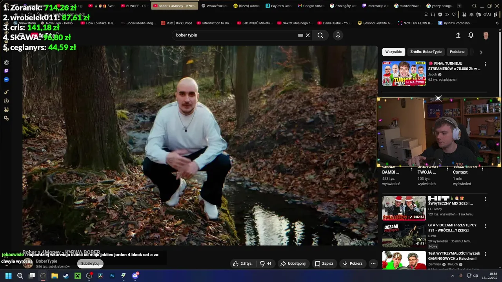The width and height of the screenshot is (502, 282).
Task: Open browser tab search magnifier icon
Action: pos(474,6)
